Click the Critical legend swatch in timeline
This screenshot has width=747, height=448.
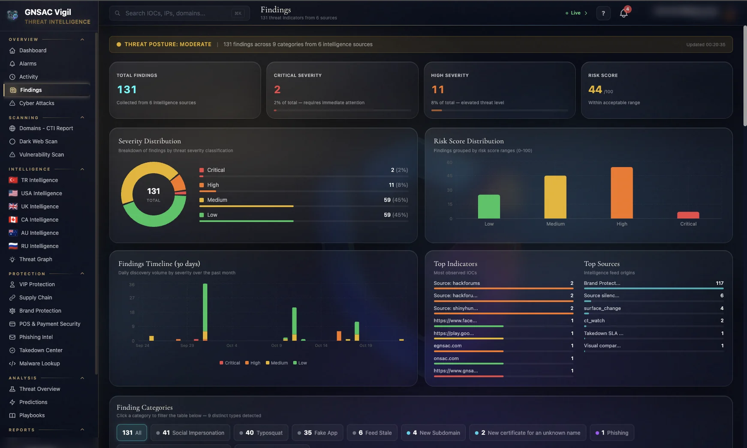[221, 363]
